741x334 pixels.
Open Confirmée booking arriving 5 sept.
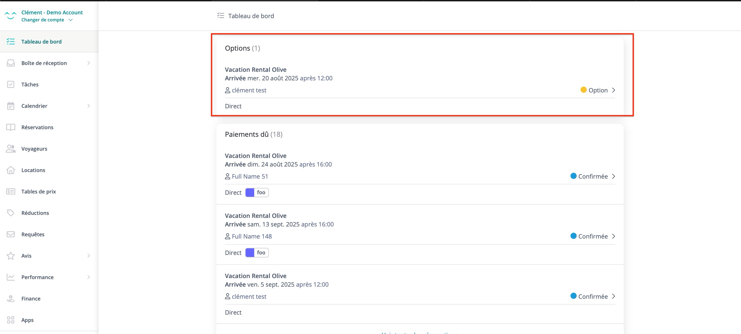(593, 296)
